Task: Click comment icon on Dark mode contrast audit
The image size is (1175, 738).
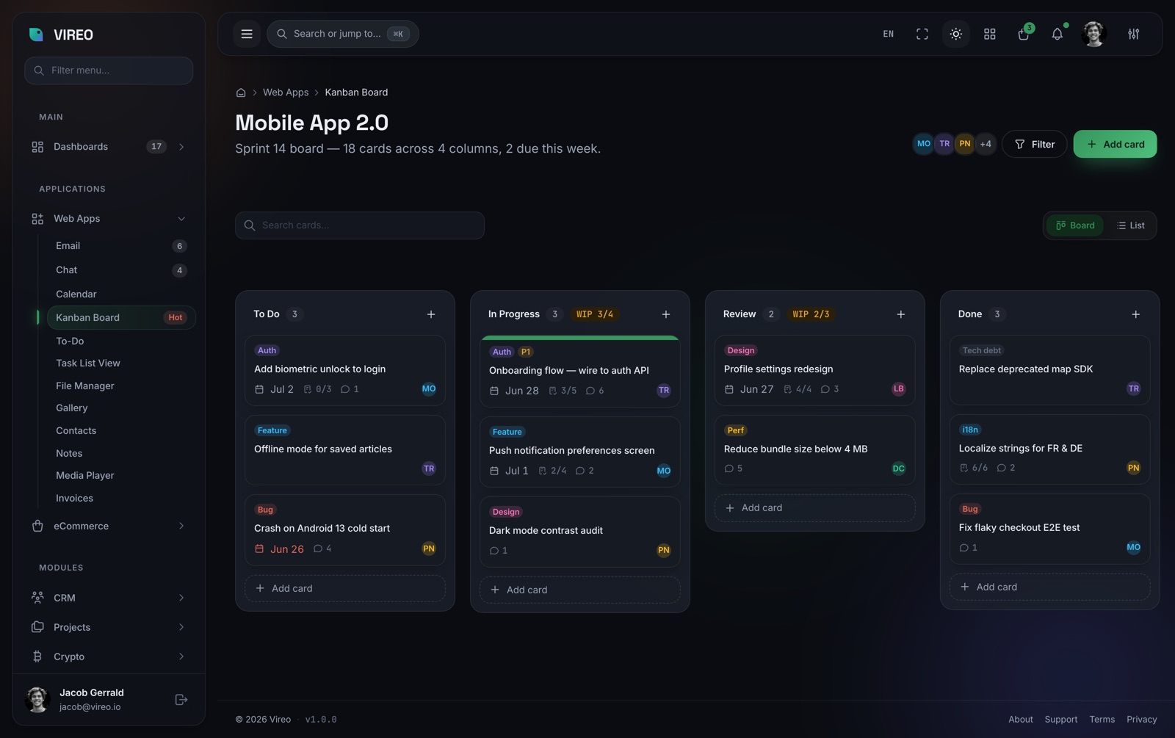Action: [x=493, y=551]
